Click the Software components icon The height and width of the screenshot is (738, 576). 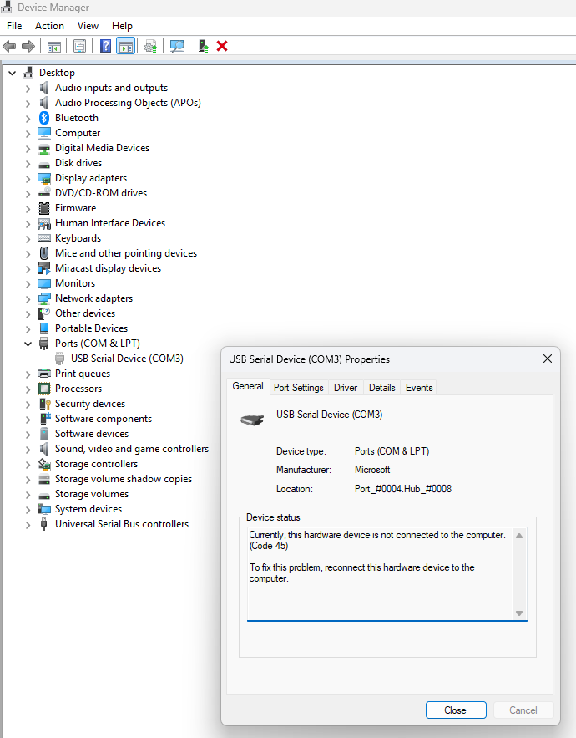pos(44,419)
